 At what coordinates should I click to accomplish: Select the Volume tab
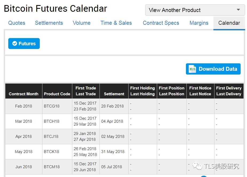pos(81,23)
